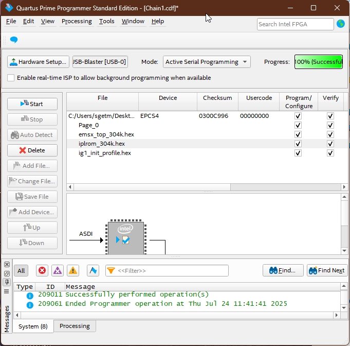
Task: Click chain diagram scroll down arrow
Action: coord(344,251)
